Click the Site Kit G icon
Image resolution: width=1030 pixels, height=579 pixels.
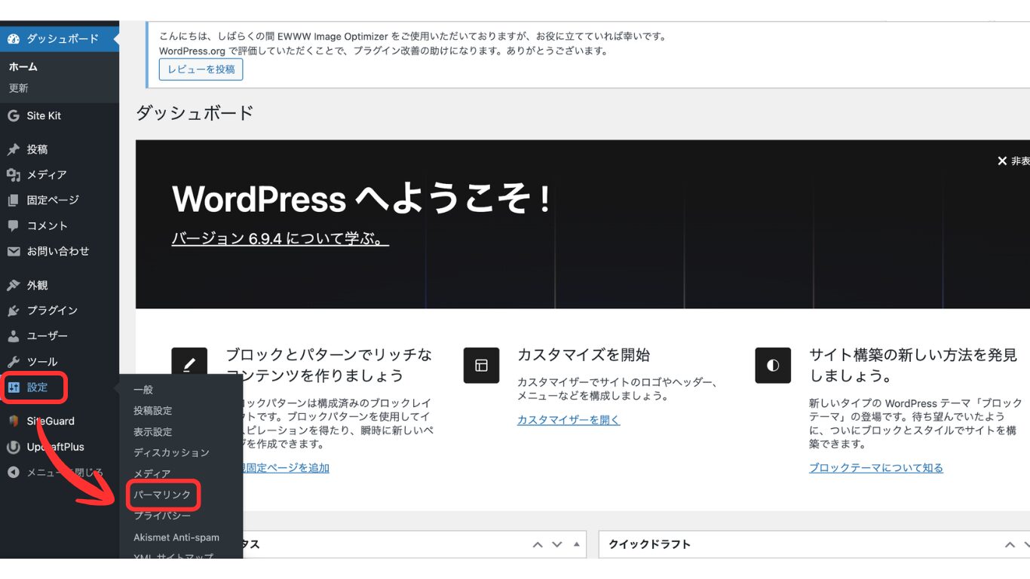(13, 115)
